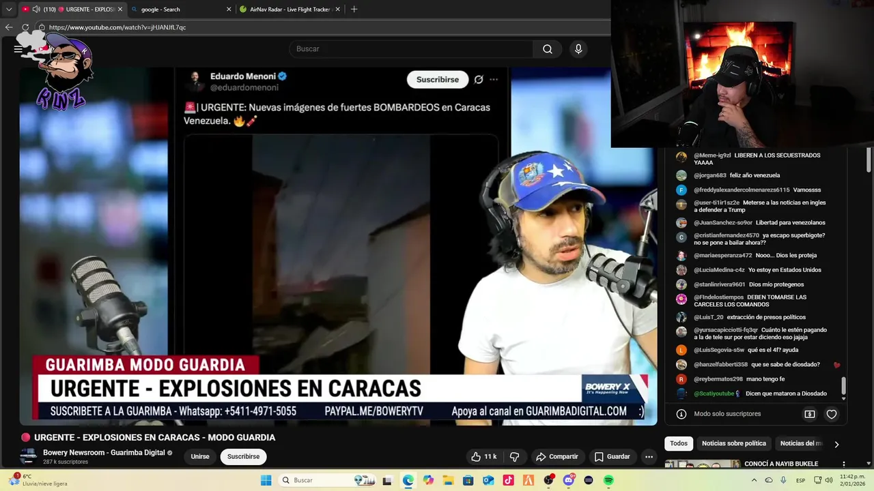Open system volume speaker icon in tray
The image size is (874, 491).
829,480
